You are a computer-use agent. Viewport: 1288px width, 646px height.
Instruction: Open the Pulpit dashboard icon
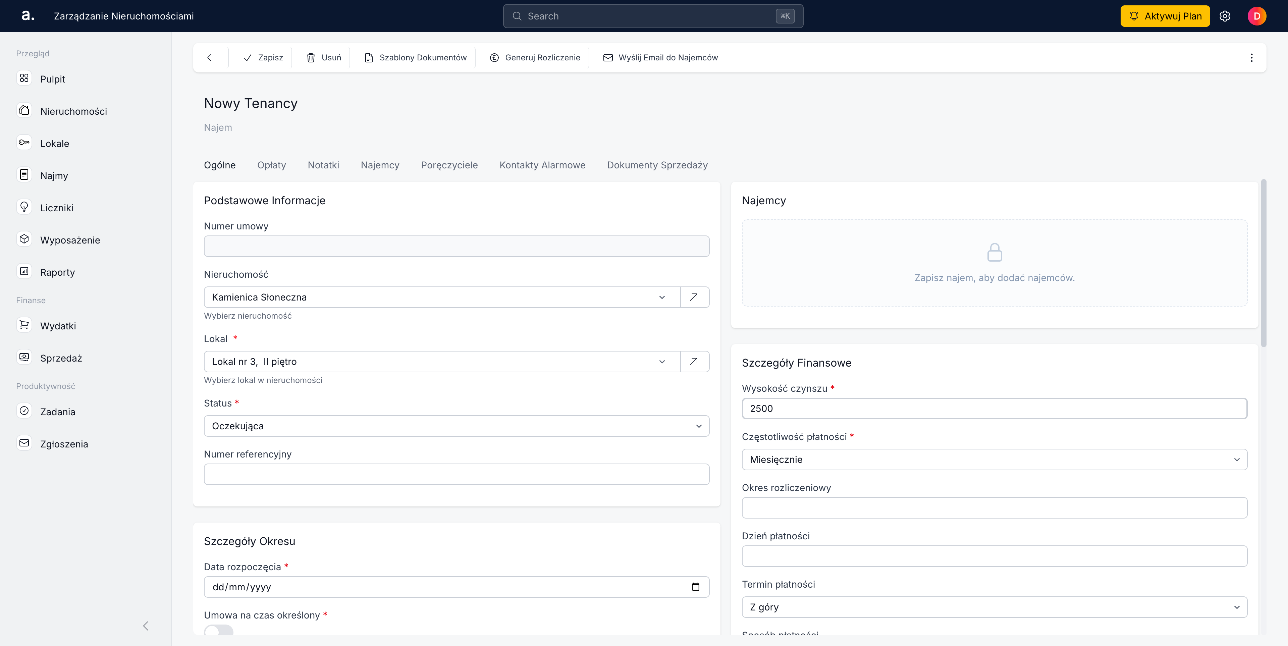[24, 78]
